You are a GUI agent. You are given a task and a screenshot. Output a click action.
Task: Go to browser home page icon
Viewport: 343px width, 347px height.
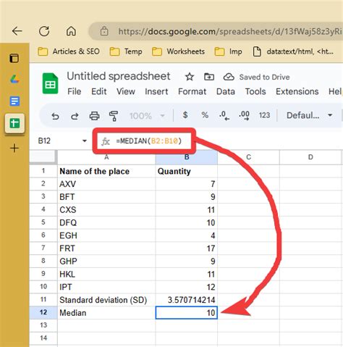[71, 31]
